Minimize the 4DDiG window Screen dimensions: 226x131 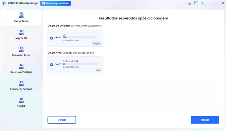[211, 3]
